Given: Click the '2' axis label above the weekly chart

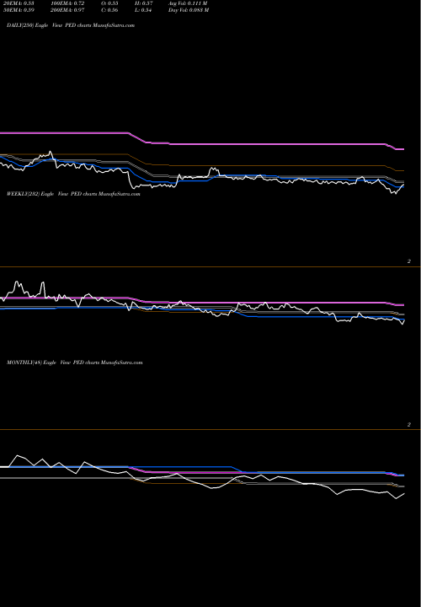Looking at the screenshot, I should (409, 261).
